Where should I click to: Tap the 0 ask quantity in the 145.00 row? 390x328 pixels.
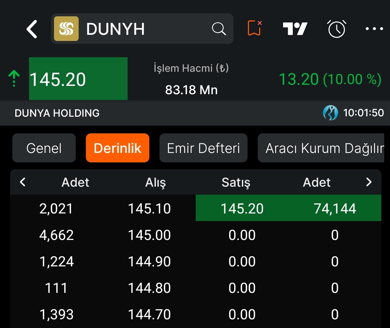coord(335,235)
